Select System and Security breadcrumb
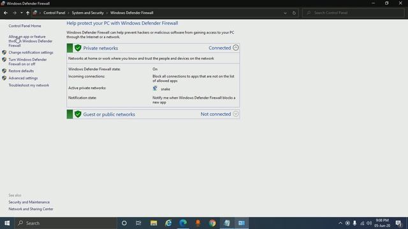The width and height of the screenshot is (408, 229). pyautogui.click(x=88, y=13)
